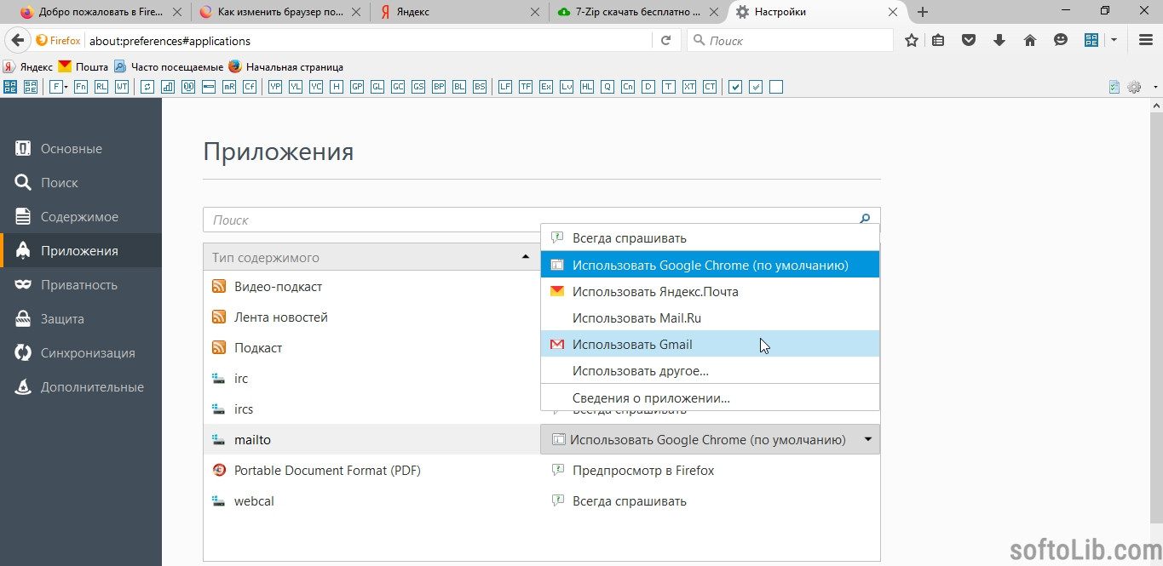Click the LF toolbar icon
This screenshot has width=1163, height=566.
click(505, 87)
